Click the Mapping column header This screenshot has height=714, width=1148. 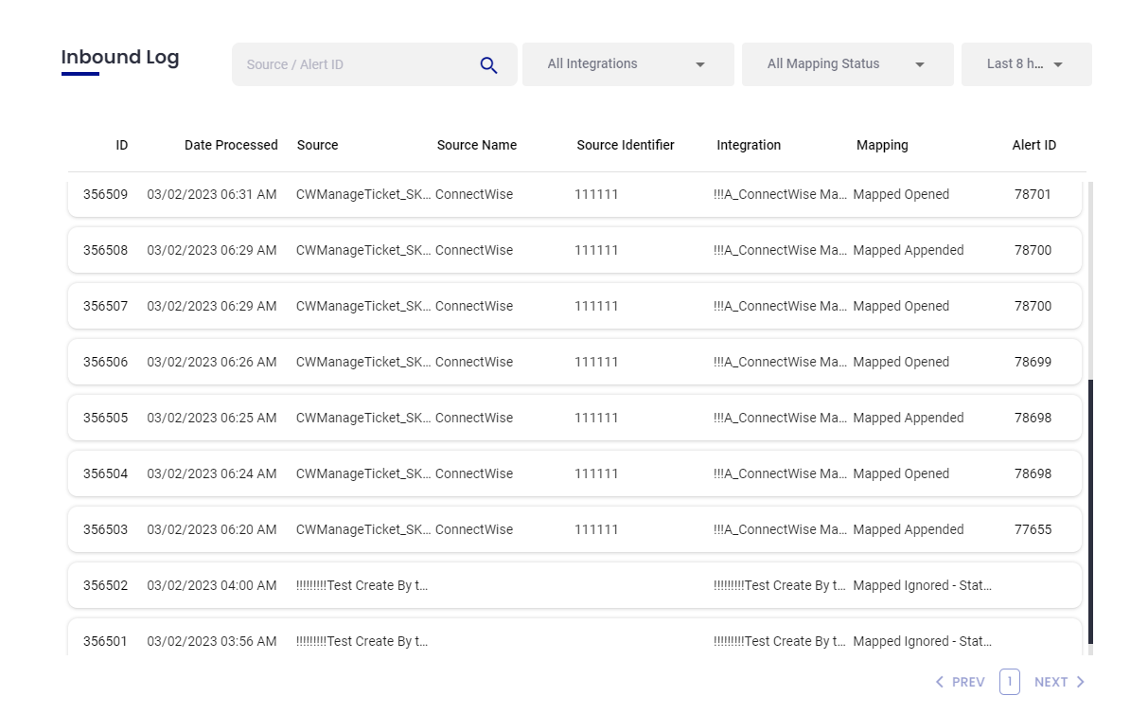pyautogui.click(x=882, y=145)
